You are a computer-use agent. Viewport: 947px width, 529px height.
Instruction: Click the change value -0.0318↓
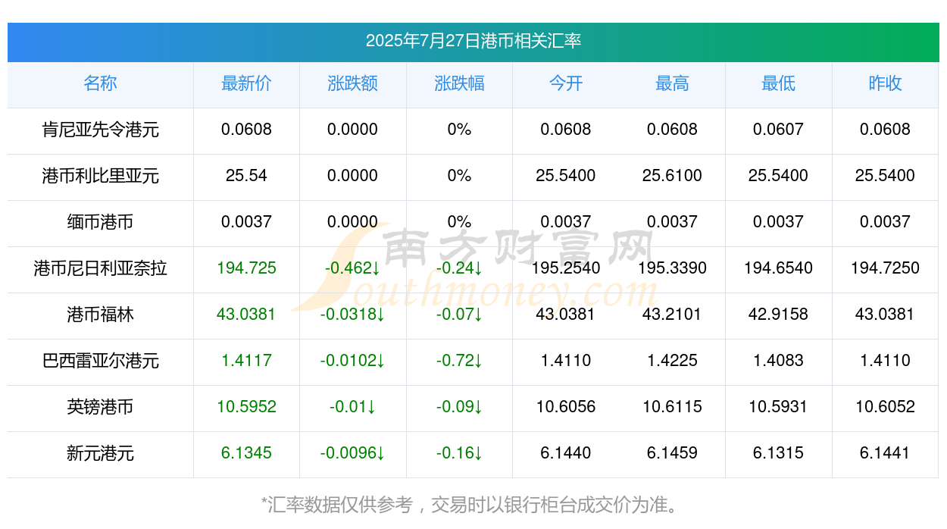pyautogui.click(x=352, y=315)
